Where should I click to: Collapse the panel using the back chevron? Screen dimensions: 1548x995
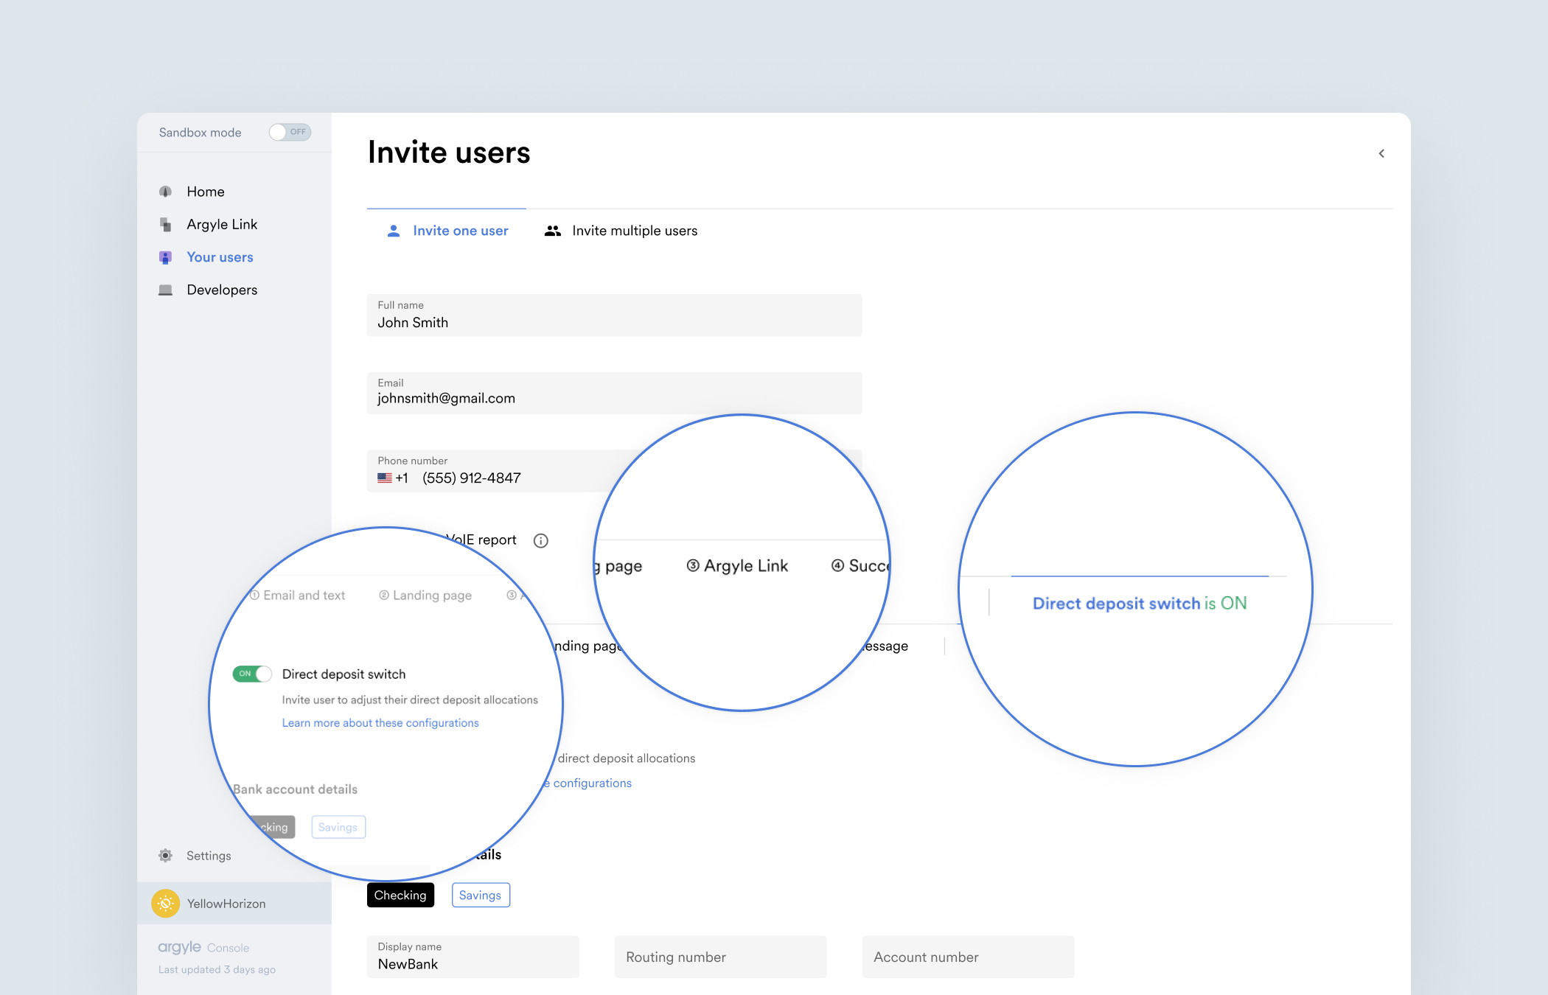[x=1381, y=153]
